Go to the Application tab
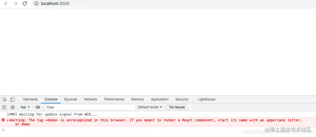The width and height of the screenshot is (316, 137). tap(160, 99)
